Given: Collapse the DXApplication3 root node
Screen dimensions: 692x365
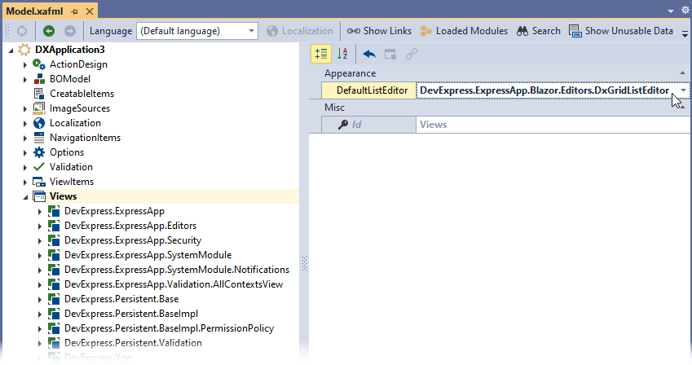Looking at the screenshot, I should click(x=11, y=50).
